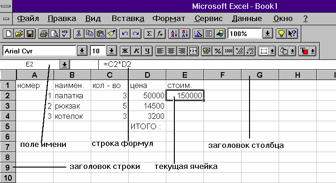Open the Drawing toolbar shapes icon
The height and width of the screenshot is (183, 336).
click(x=220, y=34)
